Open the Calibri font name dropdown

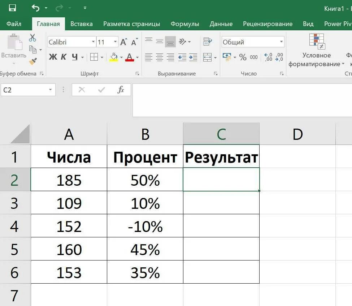(x=93, y=42)
